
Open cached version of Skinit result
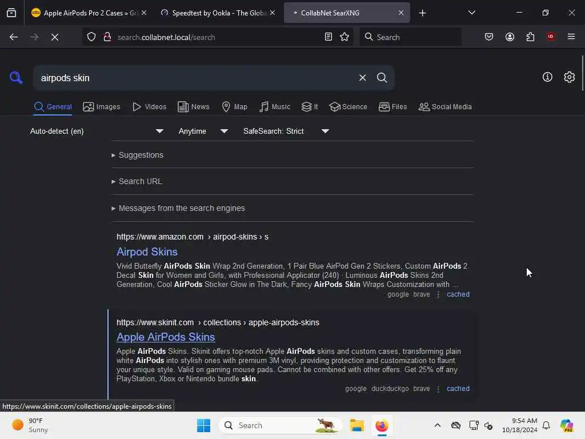point(458,389)
